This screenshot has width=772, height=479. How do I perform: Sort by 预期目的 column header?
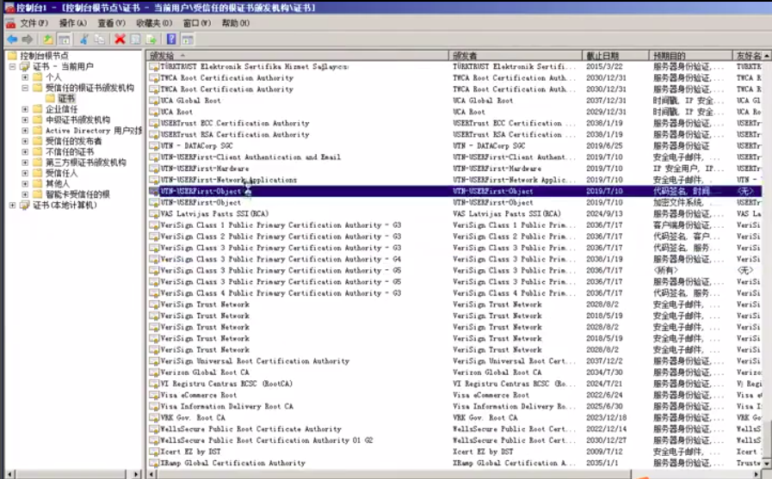[x=690, y=56]
